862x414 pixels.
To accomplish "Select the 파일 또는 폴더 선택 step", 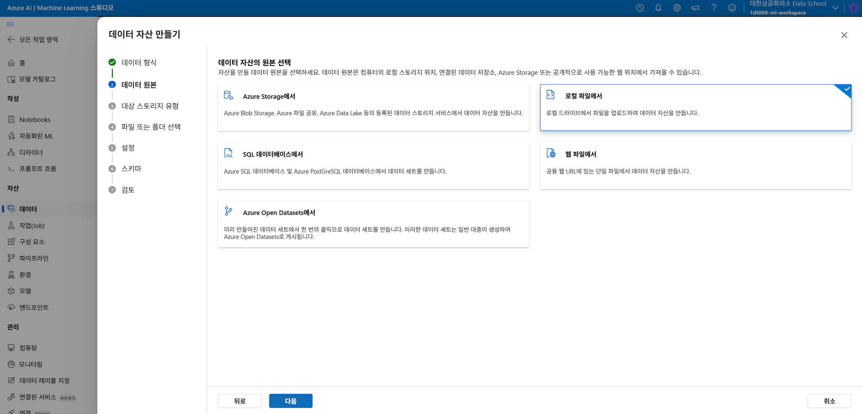I will point(145,127).
